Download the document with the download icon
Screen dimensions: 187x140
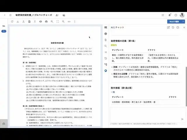[18, 22]
